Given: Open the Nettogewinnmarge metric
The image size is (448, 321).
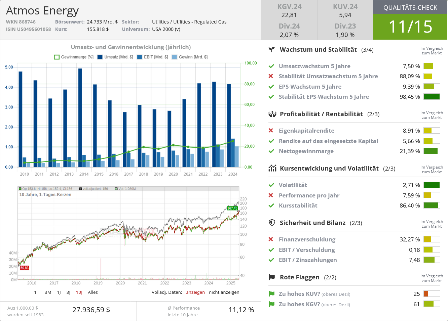Looking at the screenshot, I should point(306,151).
